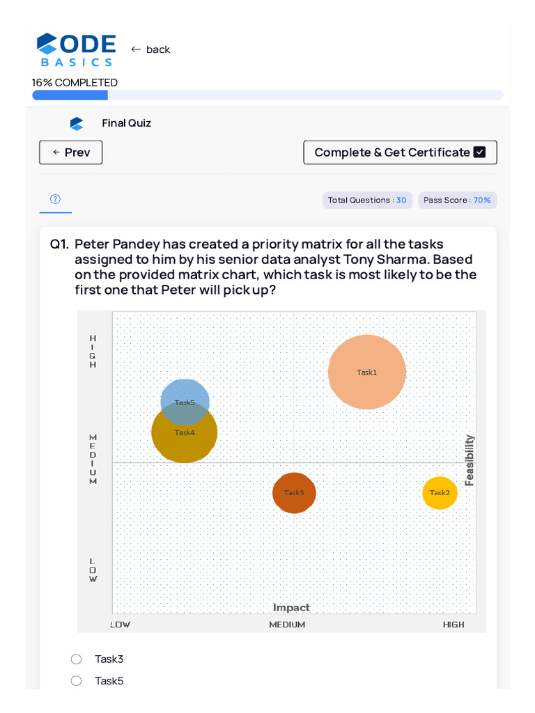Click the Final Quiz title text

[126, 123]
